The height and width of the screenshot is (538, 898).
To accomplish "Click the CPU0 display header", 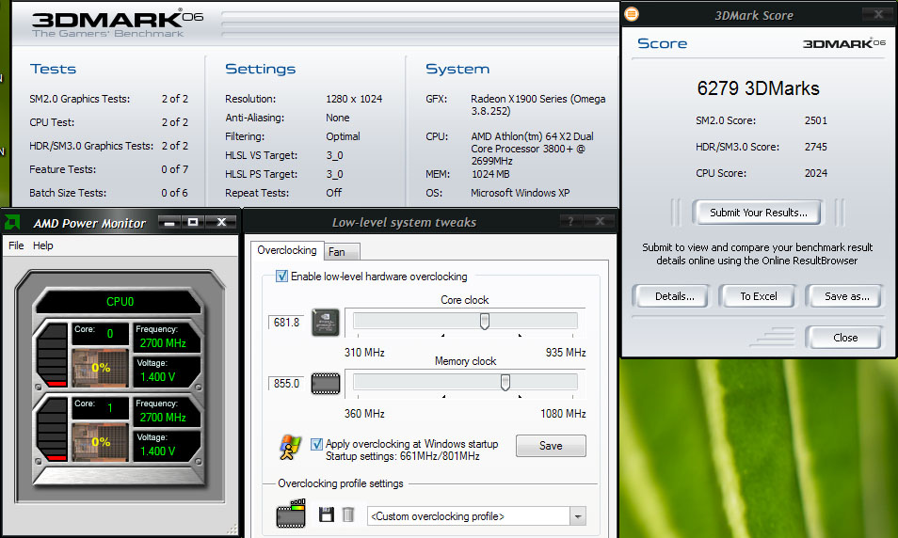I will (120, 302).
